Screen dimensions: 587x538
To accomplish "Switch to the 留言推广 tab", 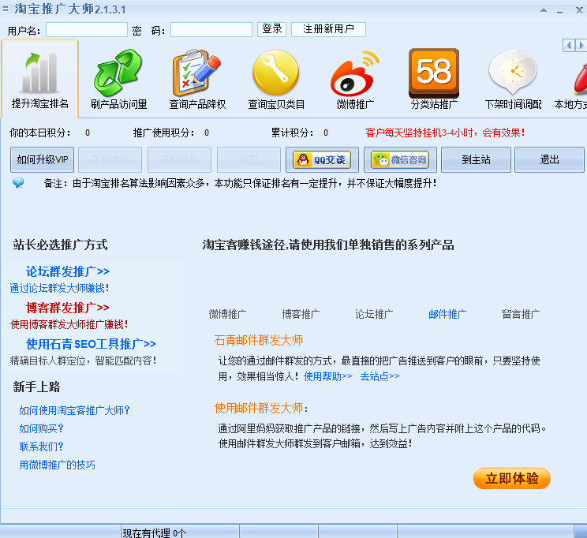I will [521, 314].
